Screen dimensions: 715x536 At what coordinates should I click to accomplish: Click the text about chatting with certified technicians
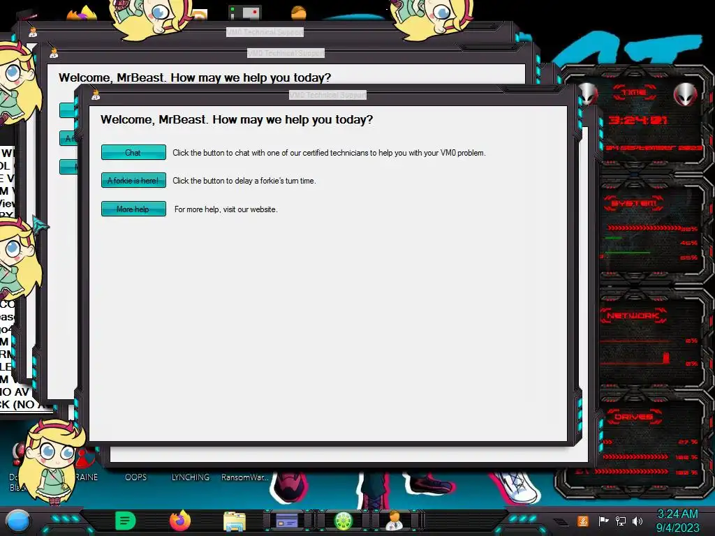(329, 153)
